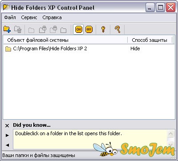Open the Файл menu
This screenshot has height=161, width=178.
coord(10,17)
